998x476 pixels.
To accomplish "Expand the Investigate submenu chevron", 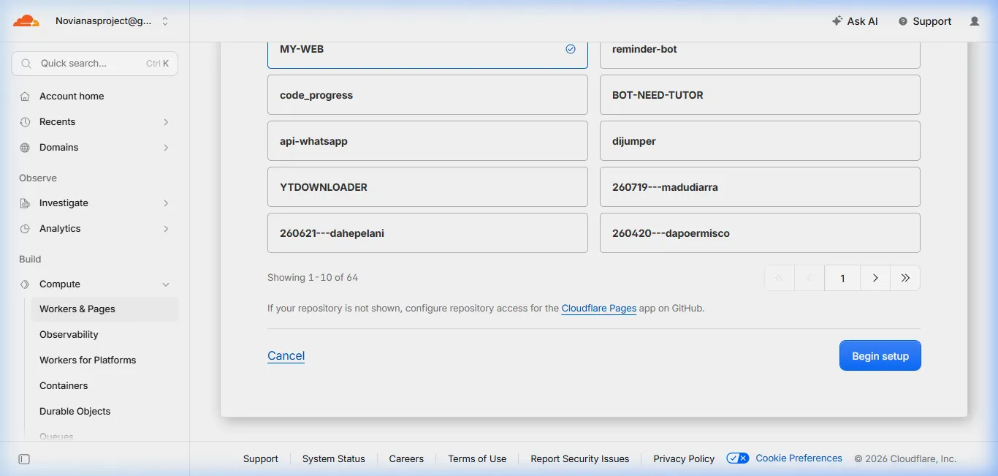I will tap(166, 203).
